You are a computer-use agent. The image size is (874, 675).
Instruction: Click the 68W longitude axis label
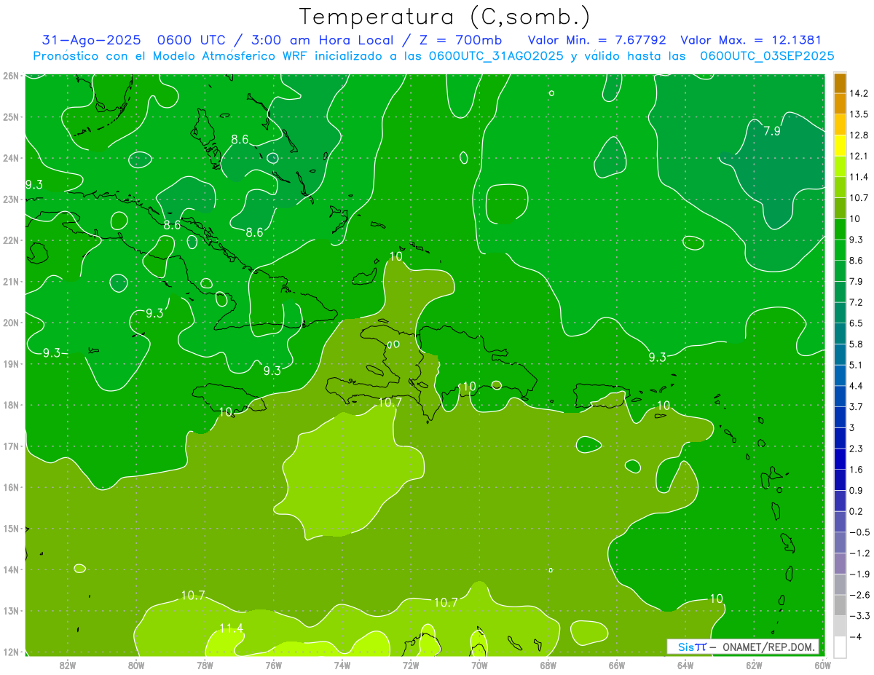548,664
